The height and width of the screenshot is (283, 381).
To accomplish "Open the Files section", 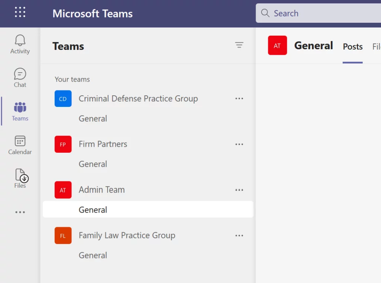I will tap(20, 179).
